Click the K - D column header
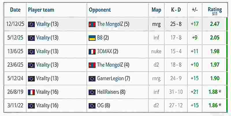Viewport: 231px width, 116px height. pyautogui.click(x=176, y=10)
